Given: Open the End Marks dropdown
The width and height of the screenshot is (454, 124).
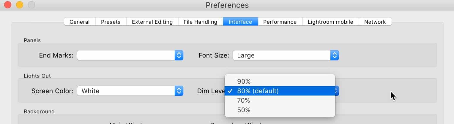Looking at the screenshot, I should [x=130, y=55].
